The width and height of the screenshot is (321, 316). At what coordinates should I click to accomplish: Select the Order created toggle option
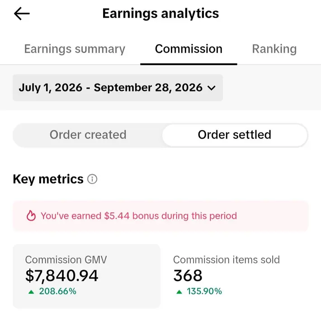point(88,135)
